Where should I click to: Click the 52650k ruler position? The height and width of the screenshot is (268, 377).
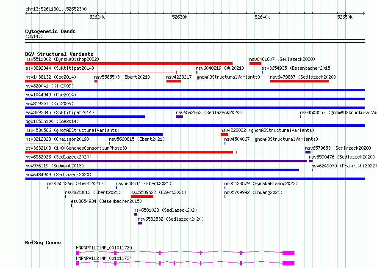click(345, 17)
